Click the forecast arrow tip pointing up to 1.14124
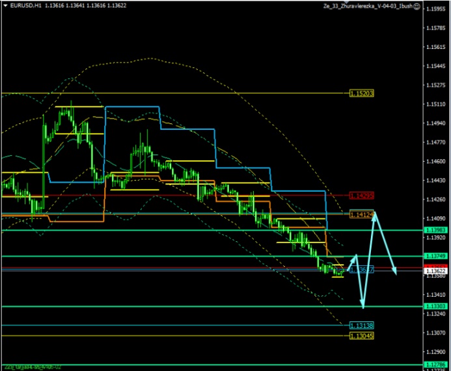 point(374,214)
